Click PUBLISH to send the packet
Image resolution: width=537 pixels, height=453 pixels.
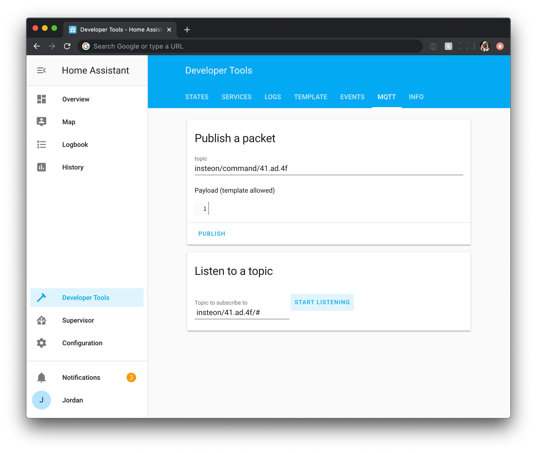[x=211, y=234]
